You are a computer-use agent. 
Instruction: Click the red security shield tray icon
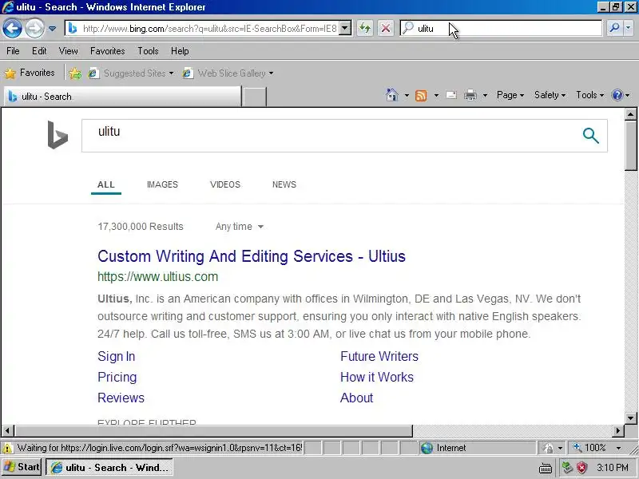click(x=582, y=468)
